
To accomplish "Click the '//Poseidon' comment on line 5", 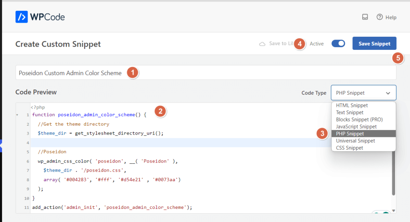I will pyautogui.click(x=52, y=152).
